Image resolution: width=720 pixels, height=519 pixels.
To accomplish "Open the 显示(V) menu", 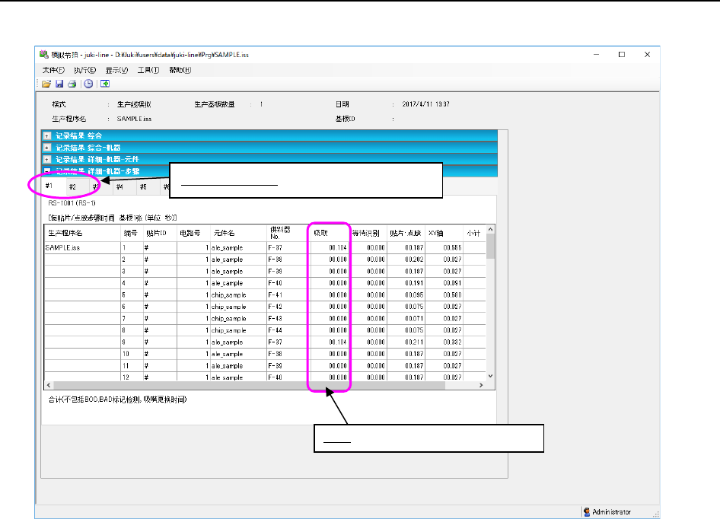I will [117, 70].
